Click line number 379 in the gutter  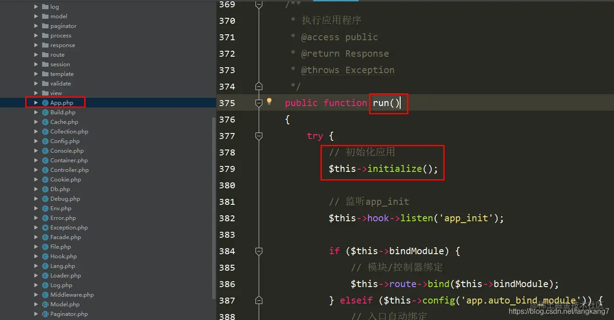coord(227,169)
